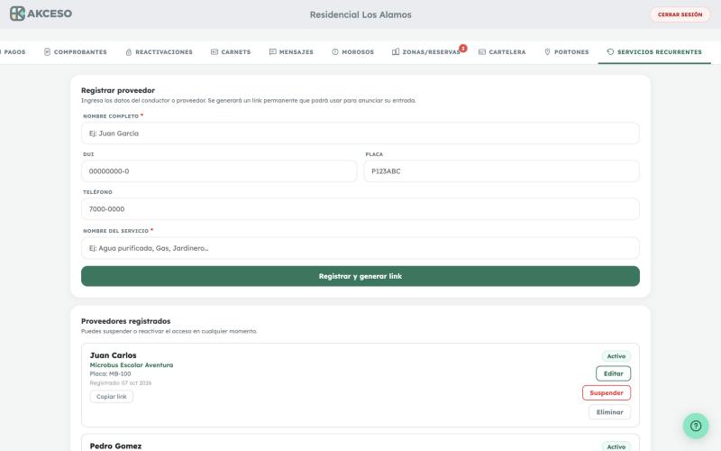Click the Registrar proveedor heading
This screenshot has width=721, height=451.
click(118, 90)
